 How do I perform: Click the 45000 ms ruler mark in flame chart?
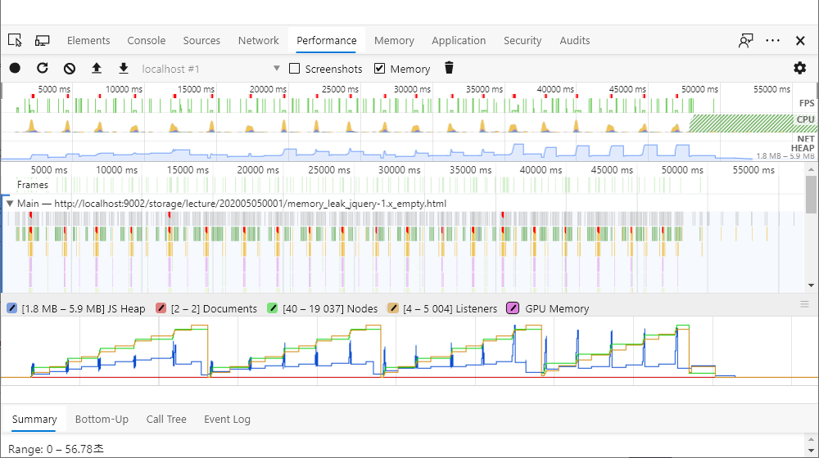pyautogui.click(x=612, y=170)
